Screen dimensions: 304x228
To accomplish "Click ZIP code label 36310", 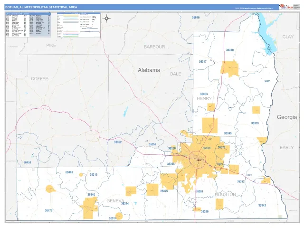I will [230, 50].
